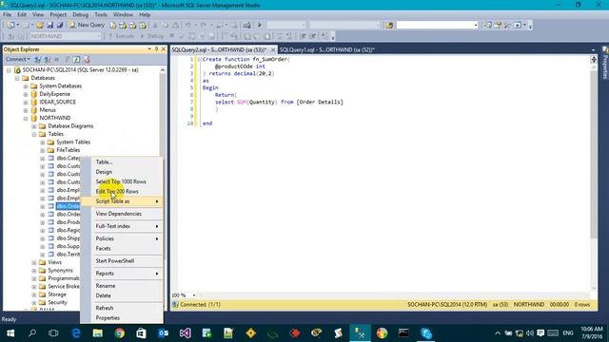Open the Full-Text index submenu
The height and width of the screenshot is (342, 609).
pyautogui.click(x=121, y=226)
